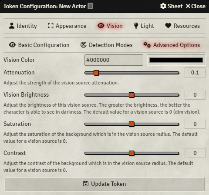Open the Detection Modes tab

click(106, 45)
